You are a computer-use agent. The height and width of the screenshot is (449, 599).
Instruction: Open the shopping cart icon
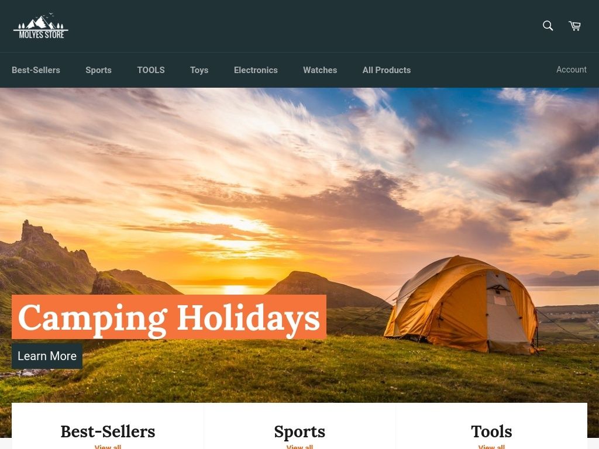point(574,26)
